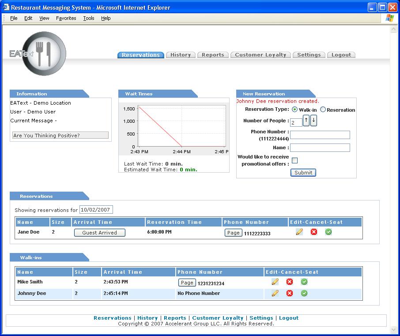Click the red cancel icon for Johnny Dee
Viewport: 400px width, 336px height.
pyautogui.click(x=290, y=293)
